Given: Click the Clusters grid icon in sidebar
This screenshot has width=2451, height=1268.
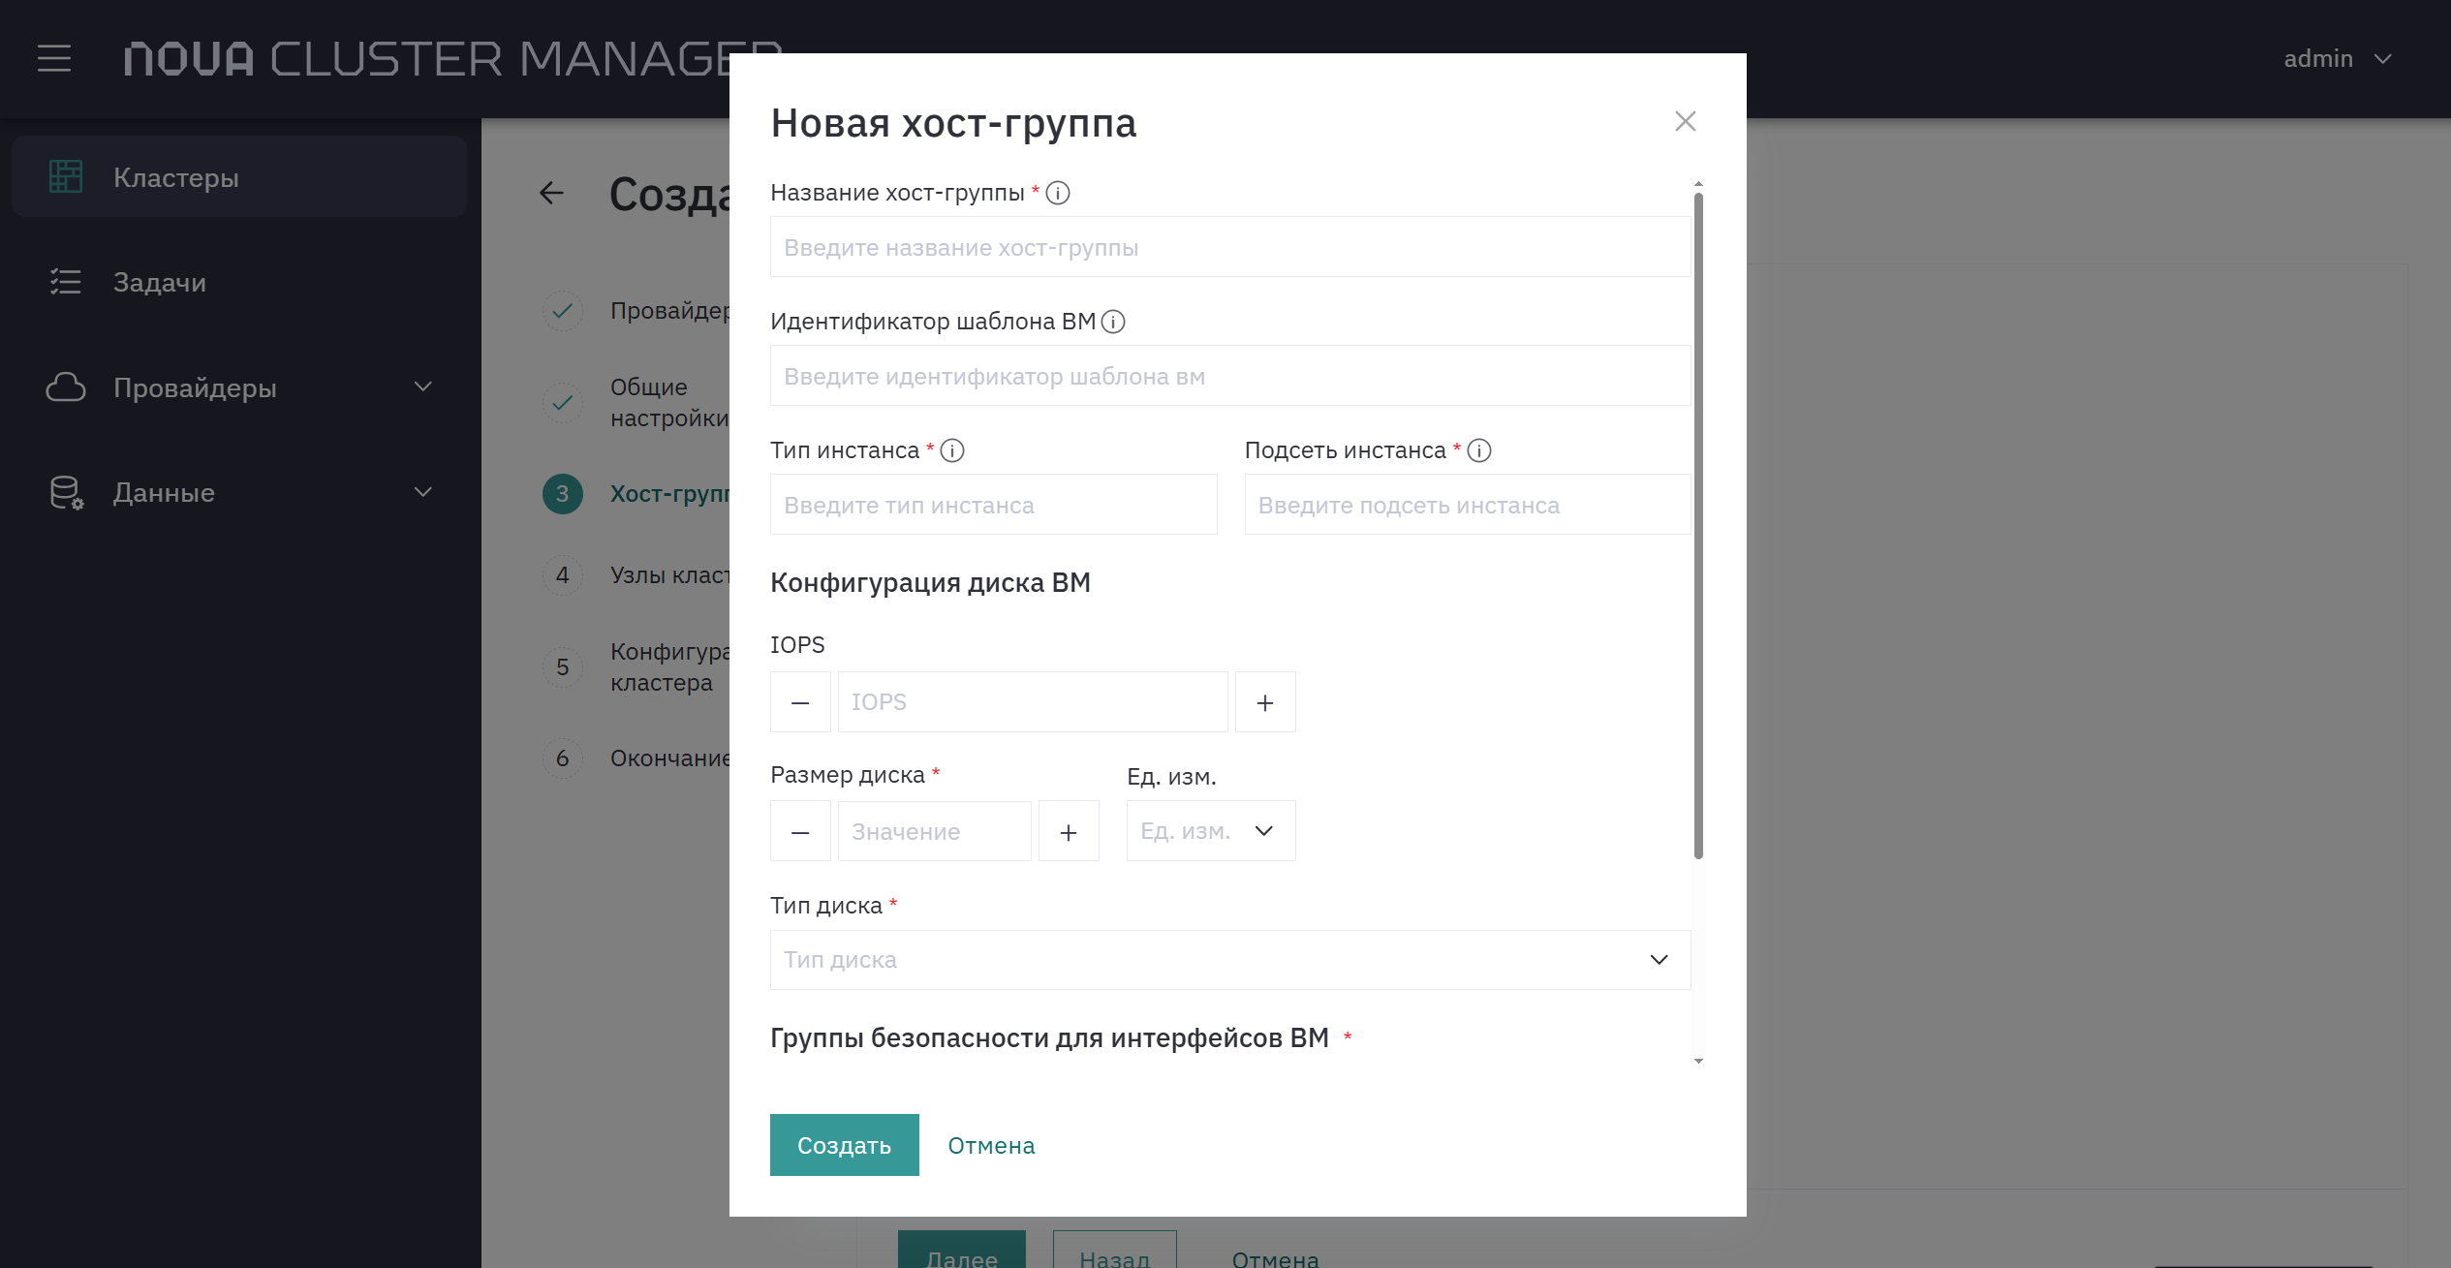Looking at the screenshot, I should 66,176.
